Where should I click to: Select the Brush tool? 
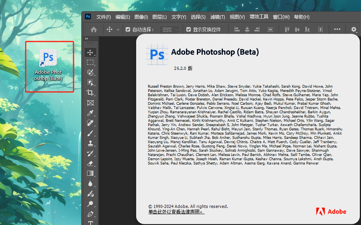(x=90, y=133)
